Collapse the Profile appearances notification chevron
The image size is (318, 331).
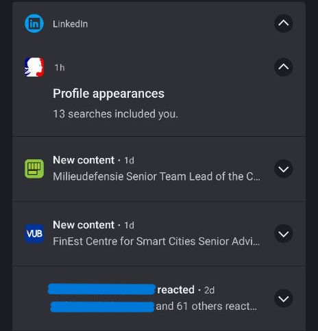[x=284, y=67]
